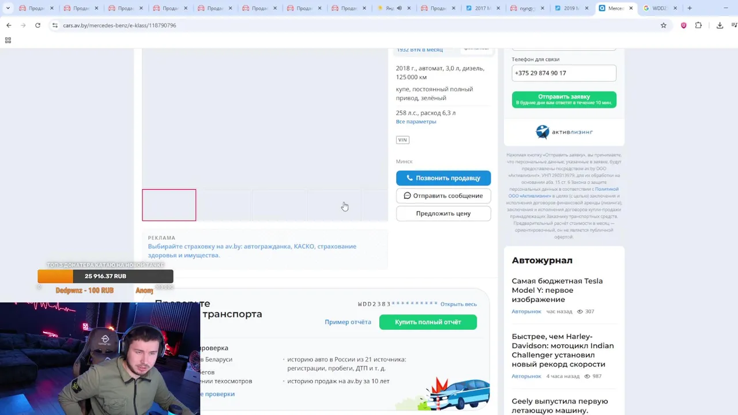Click the Автожурнал heading
The width and height of the screenshot is (738, 415).
(x=542, y=261)
